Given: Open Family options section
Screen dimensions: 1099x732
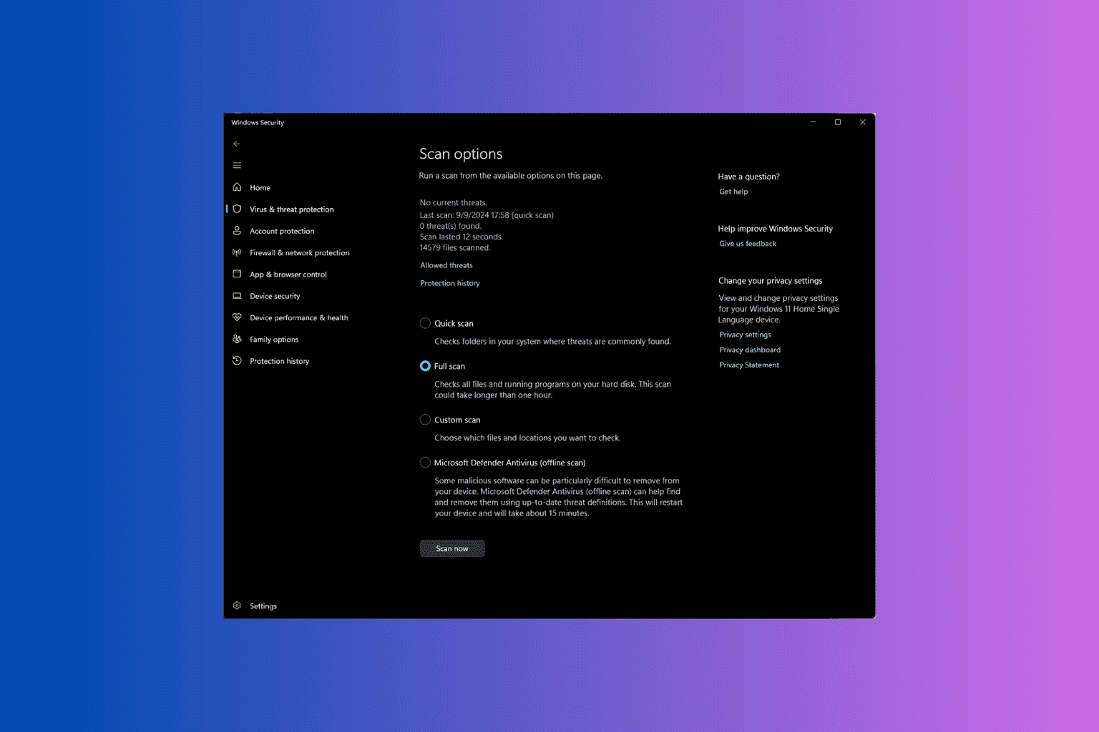Looking at the screenshot, I should pos(274,340).
